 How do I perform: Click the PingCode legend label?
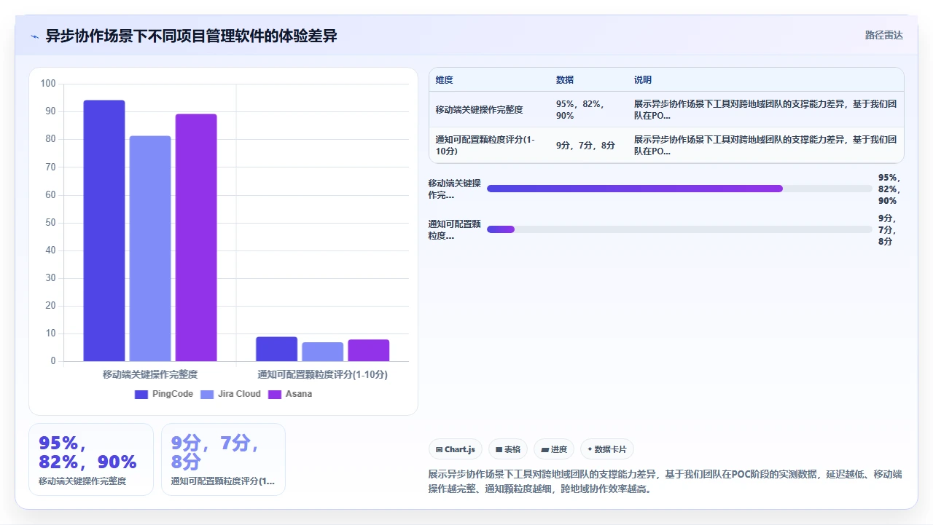pos(173,394)
